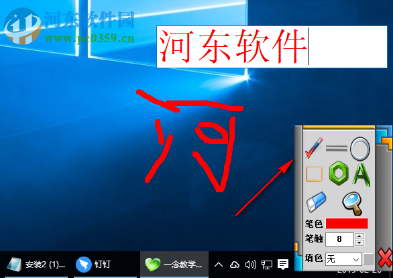Switch to 一念教学 taskbar app
This screenshot has height=278, width=393.
click(174, 265)
